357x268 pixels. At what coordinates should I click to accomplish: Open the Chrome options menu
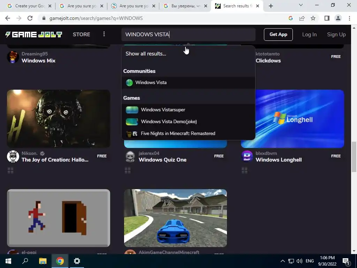tap(349, 18)
